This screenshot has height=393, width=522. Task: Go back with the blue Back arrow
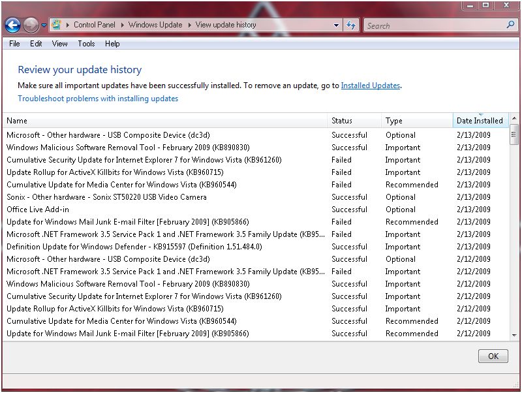coord(12,25)
